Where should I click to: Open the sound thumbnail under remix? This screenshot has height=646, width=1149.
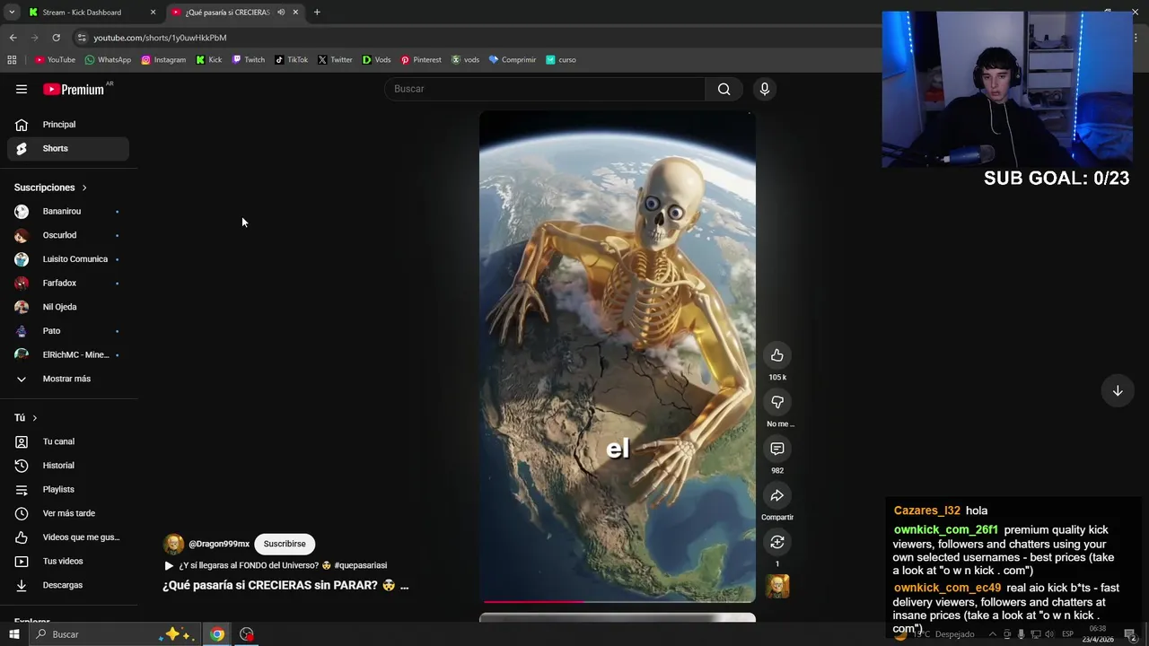pyautogui.click(x=777, y=587)
